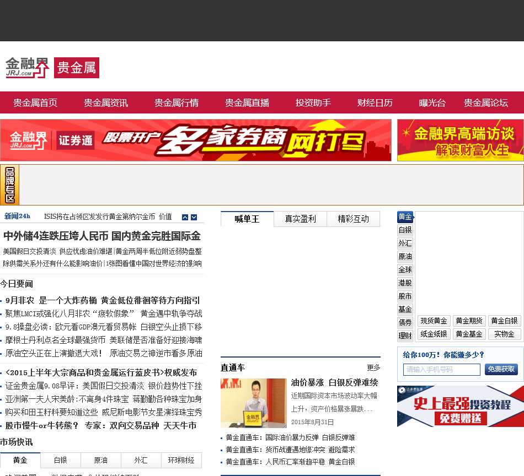Click the red 贵金属 channel logo
The width and height of the screenshot is (524, 476).
(x=77, y=68)
